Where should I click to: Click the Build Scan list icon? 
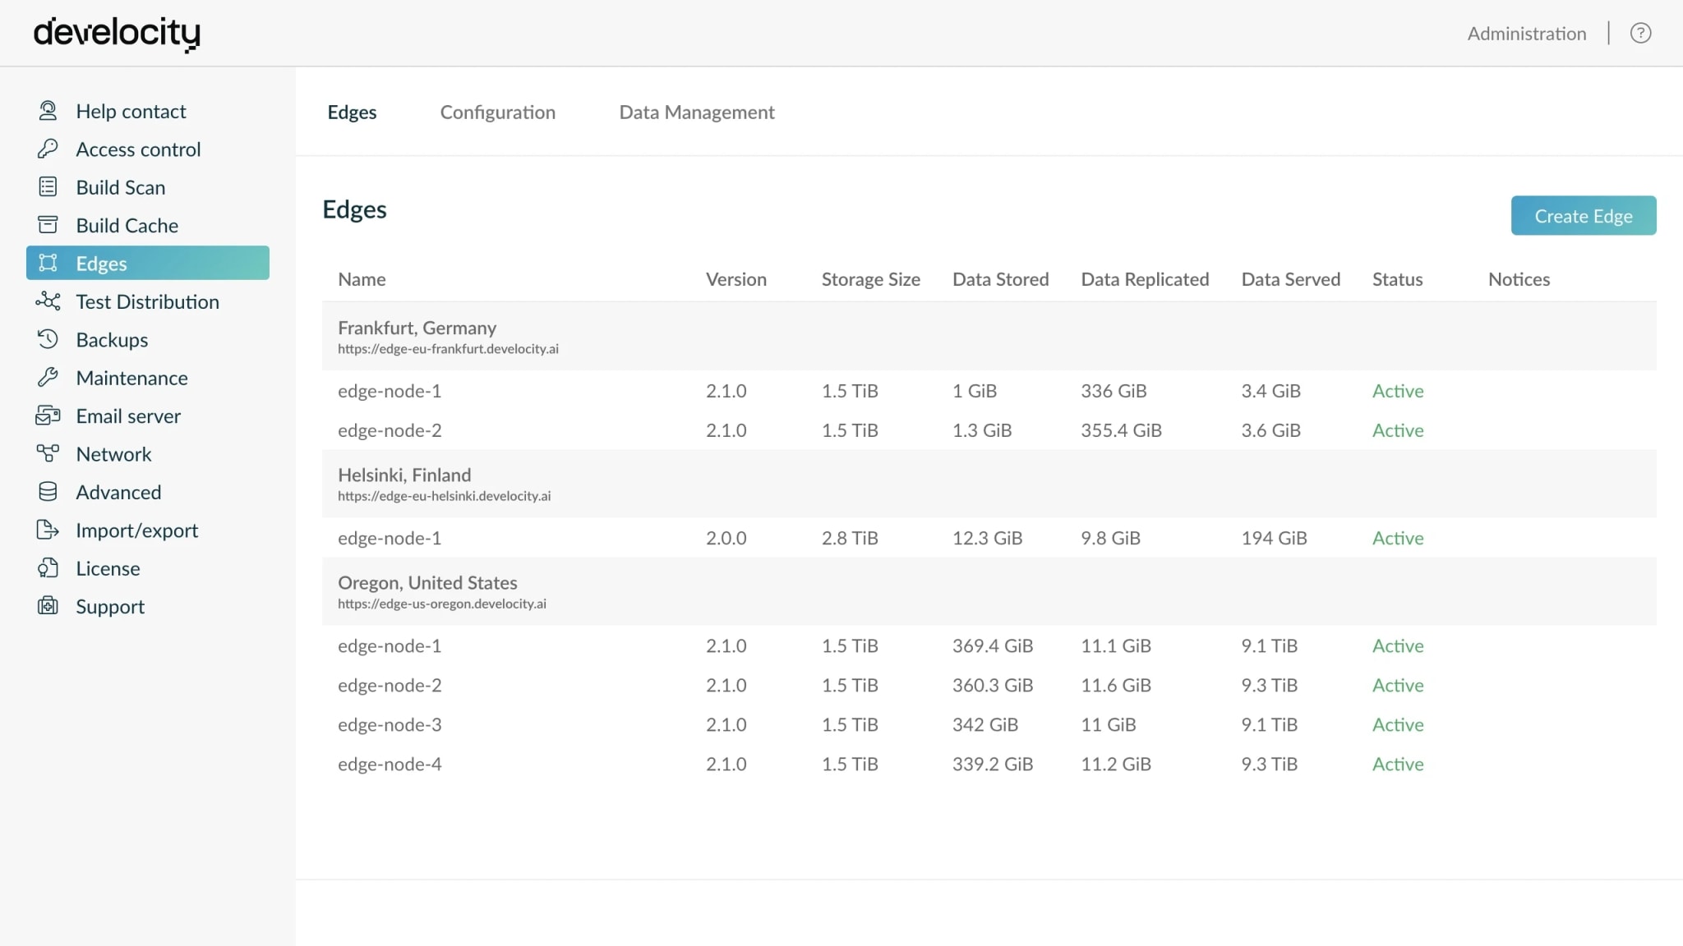click(x=48, y=187)
